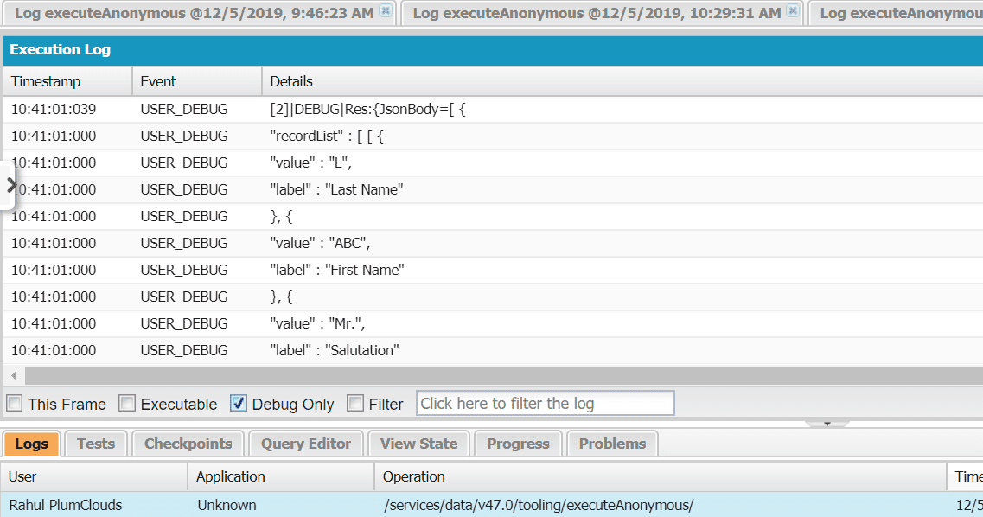Click the log filter text field

(x=545, y=404)
